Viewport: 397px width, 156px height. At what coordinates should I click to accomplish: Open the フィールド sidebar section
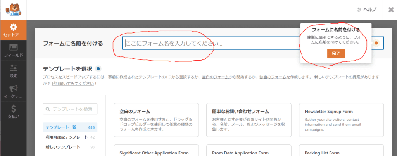pyautogui.click(x=14, y=51)
